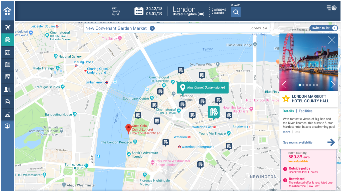Viewport: 342px width, 192px height.
Task: Click hotel marker near Southbank Centre
Action: [154, 105]
